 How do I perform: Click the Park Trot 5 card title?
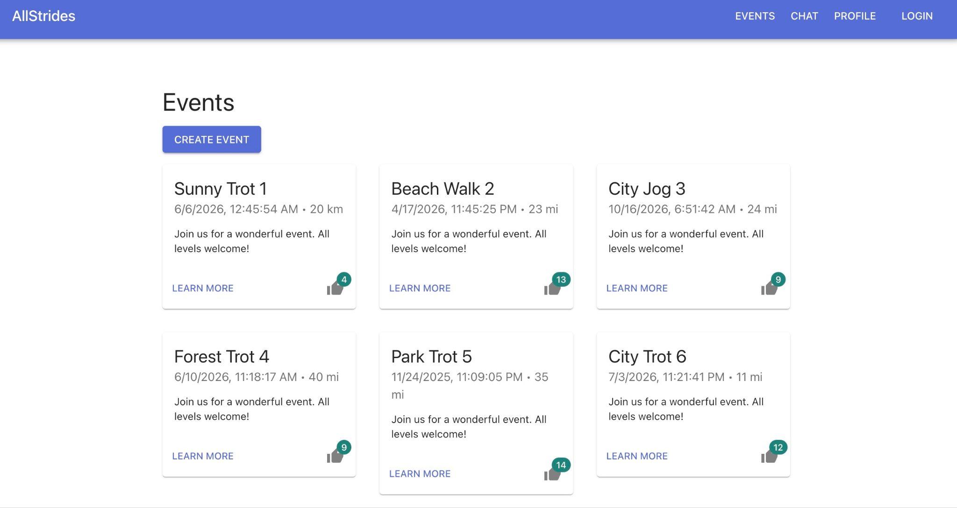tap(431, 357)
